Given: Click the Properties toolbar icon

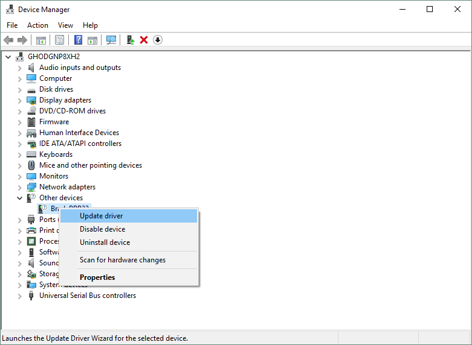Looking at the screenshot, I should tap(59, 40).
